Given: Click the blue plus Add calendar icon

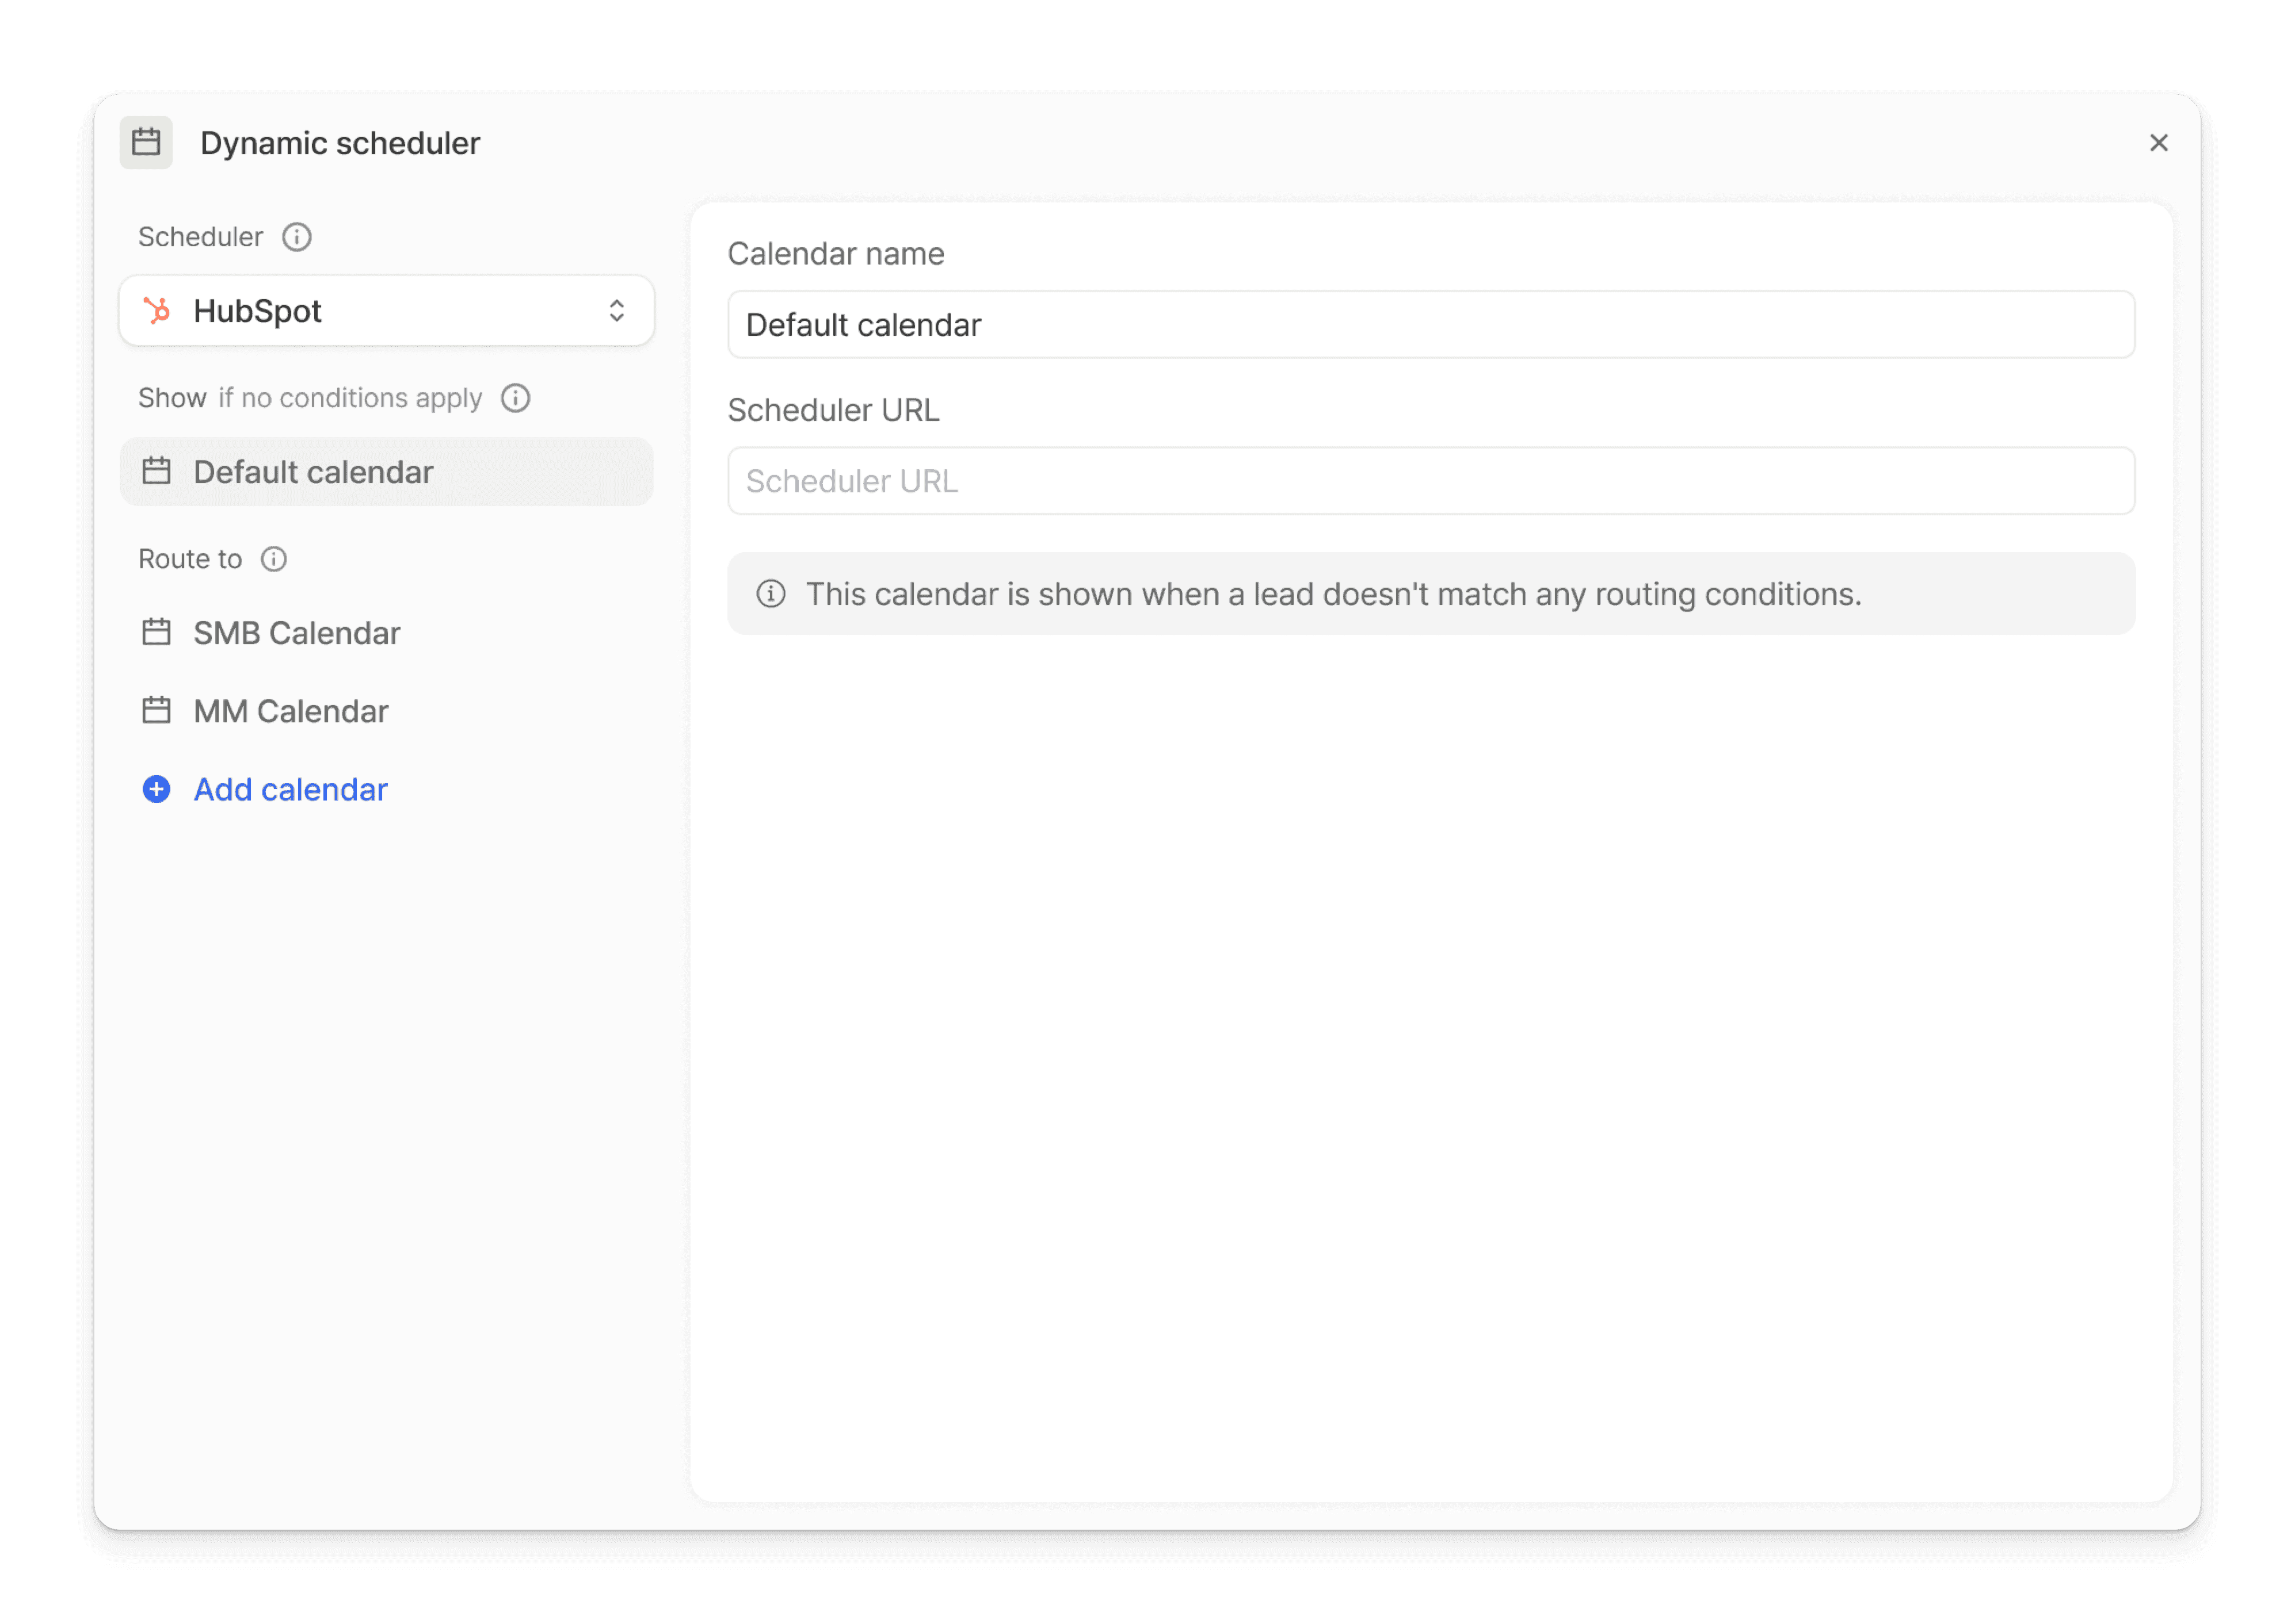Looking at the screenshot, I should (x=157, y=790).
